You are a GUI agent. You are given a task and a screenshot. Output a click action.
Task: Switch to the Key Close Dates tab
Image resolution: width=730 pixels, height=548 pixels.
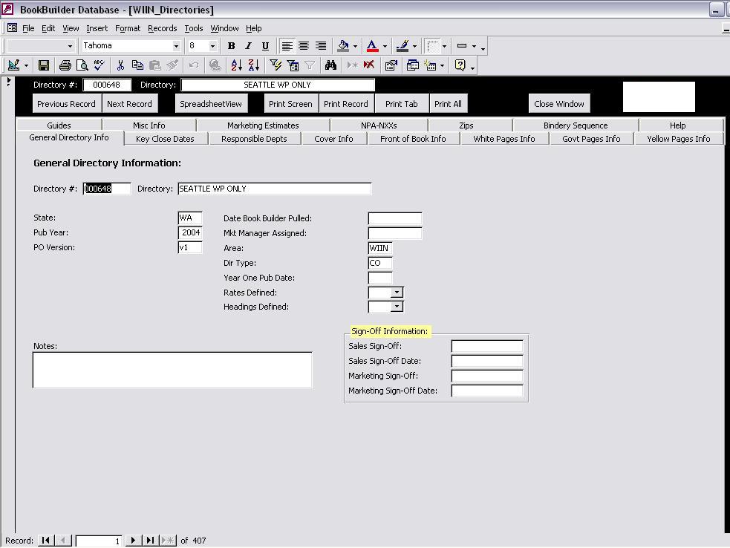click(165, 139)
